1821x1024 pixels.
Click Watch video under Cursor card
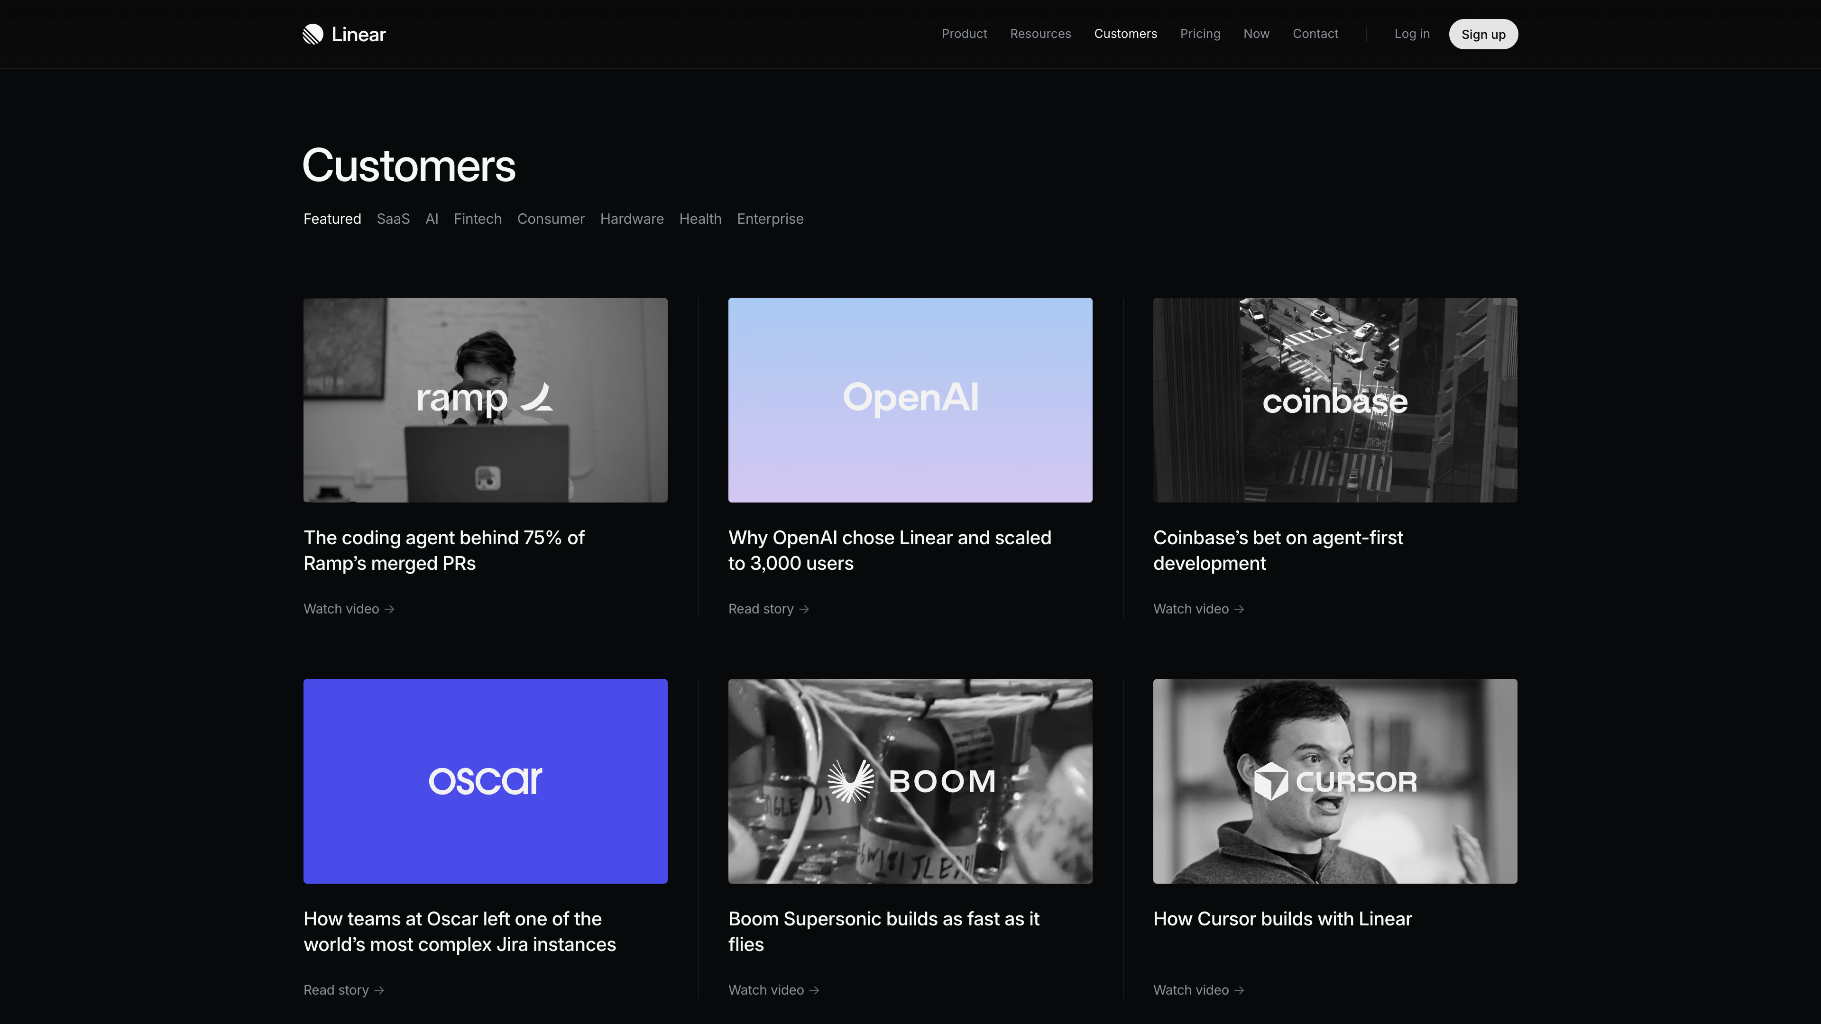[x=1199, y=990]
